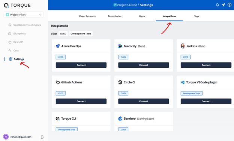Click the Teamcity logo icon
The width and height of the screenshot is (234, 141).
click(120, 46)
